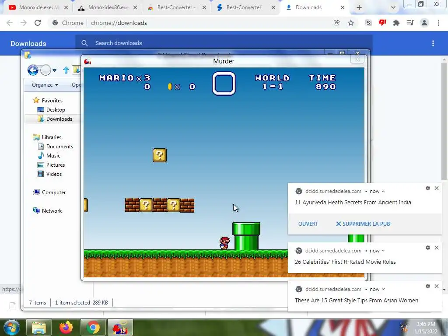
Task: Open Explorer recent locations dropdown
Action: tap(54, 70)
